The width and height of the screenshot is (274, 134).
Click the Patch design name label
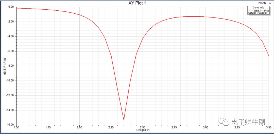pos(262,3)
